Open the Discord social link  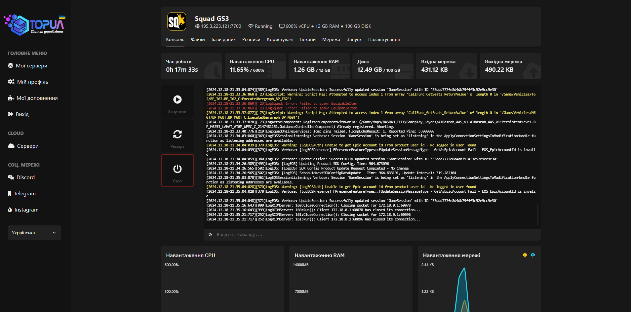click(x=25, y=177)
